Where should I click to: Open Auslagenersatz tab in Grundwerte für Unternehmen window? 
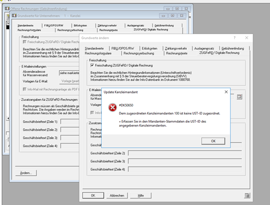pos(136,26)
